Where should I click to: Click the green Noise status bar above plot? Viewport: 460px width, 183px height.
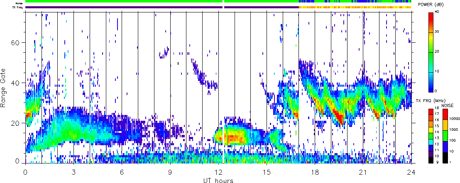(162, 2)
